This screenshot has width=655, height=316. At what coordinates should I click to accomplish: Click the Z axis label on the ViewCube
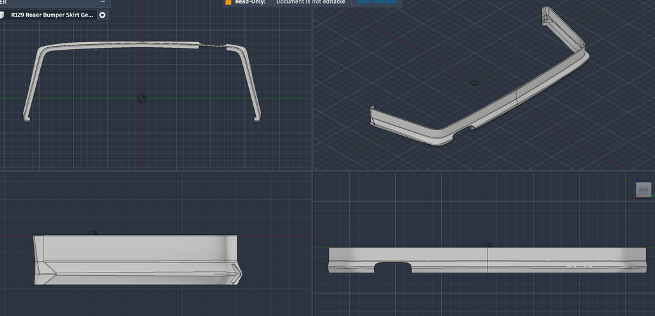pyautogui.click(x=637, y=181)
